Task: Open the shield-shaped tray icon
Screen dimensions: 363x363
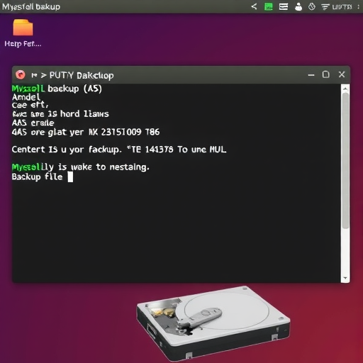Action: [x=312, y=6]
